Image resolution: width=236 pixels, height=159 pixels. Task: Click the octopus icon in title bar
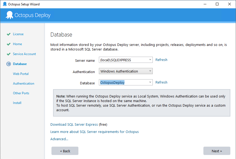[5, 4]
